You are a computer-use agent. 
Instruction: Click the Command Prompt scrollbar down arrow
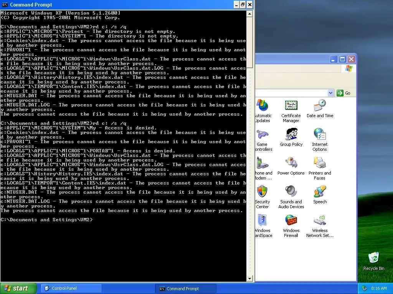(249, 279)
